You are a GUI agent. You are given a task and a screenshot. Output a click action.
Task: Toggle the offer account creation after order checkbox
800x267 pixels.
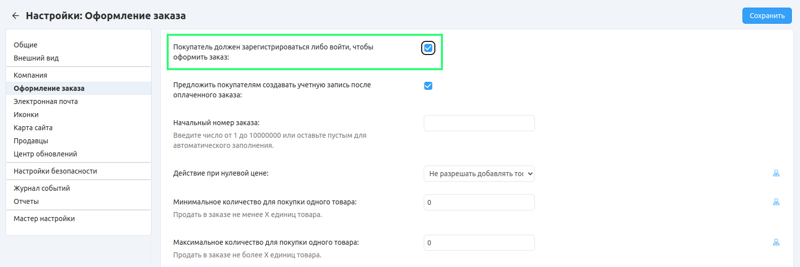tap(428, 86)
